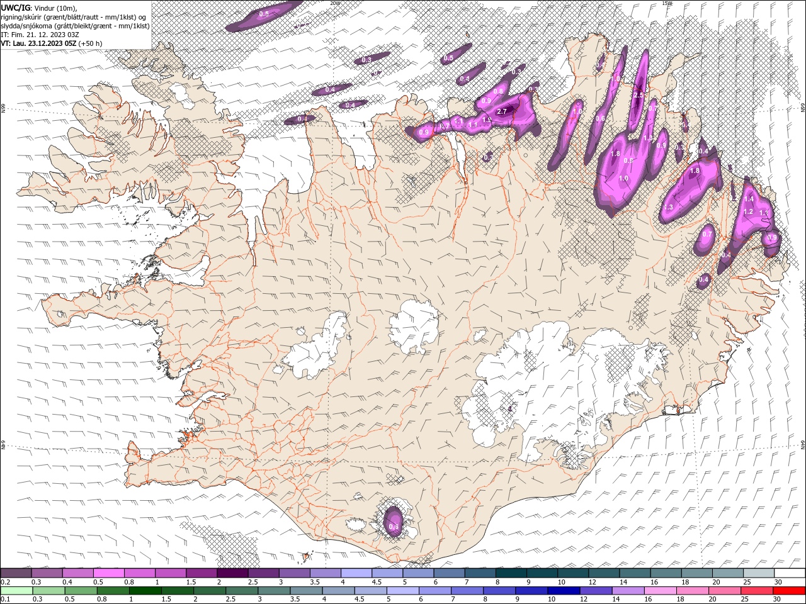
Task: Click the '66N' latitude label on left edge
Action: (3, 108)
